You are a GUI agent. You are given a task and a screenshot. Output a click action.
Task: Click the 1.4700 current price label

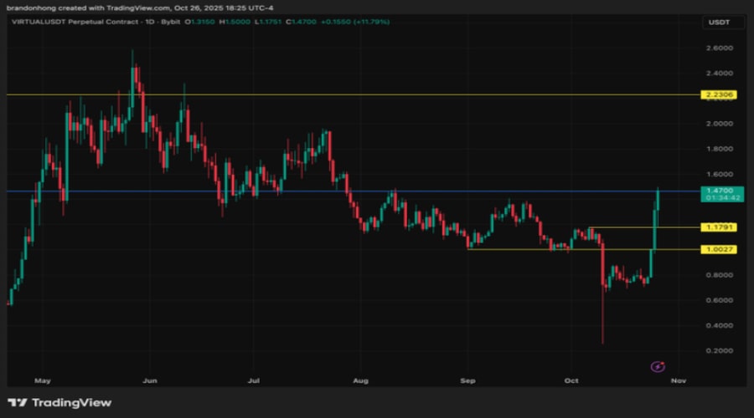pyautogui.click(x=720, y=191)
